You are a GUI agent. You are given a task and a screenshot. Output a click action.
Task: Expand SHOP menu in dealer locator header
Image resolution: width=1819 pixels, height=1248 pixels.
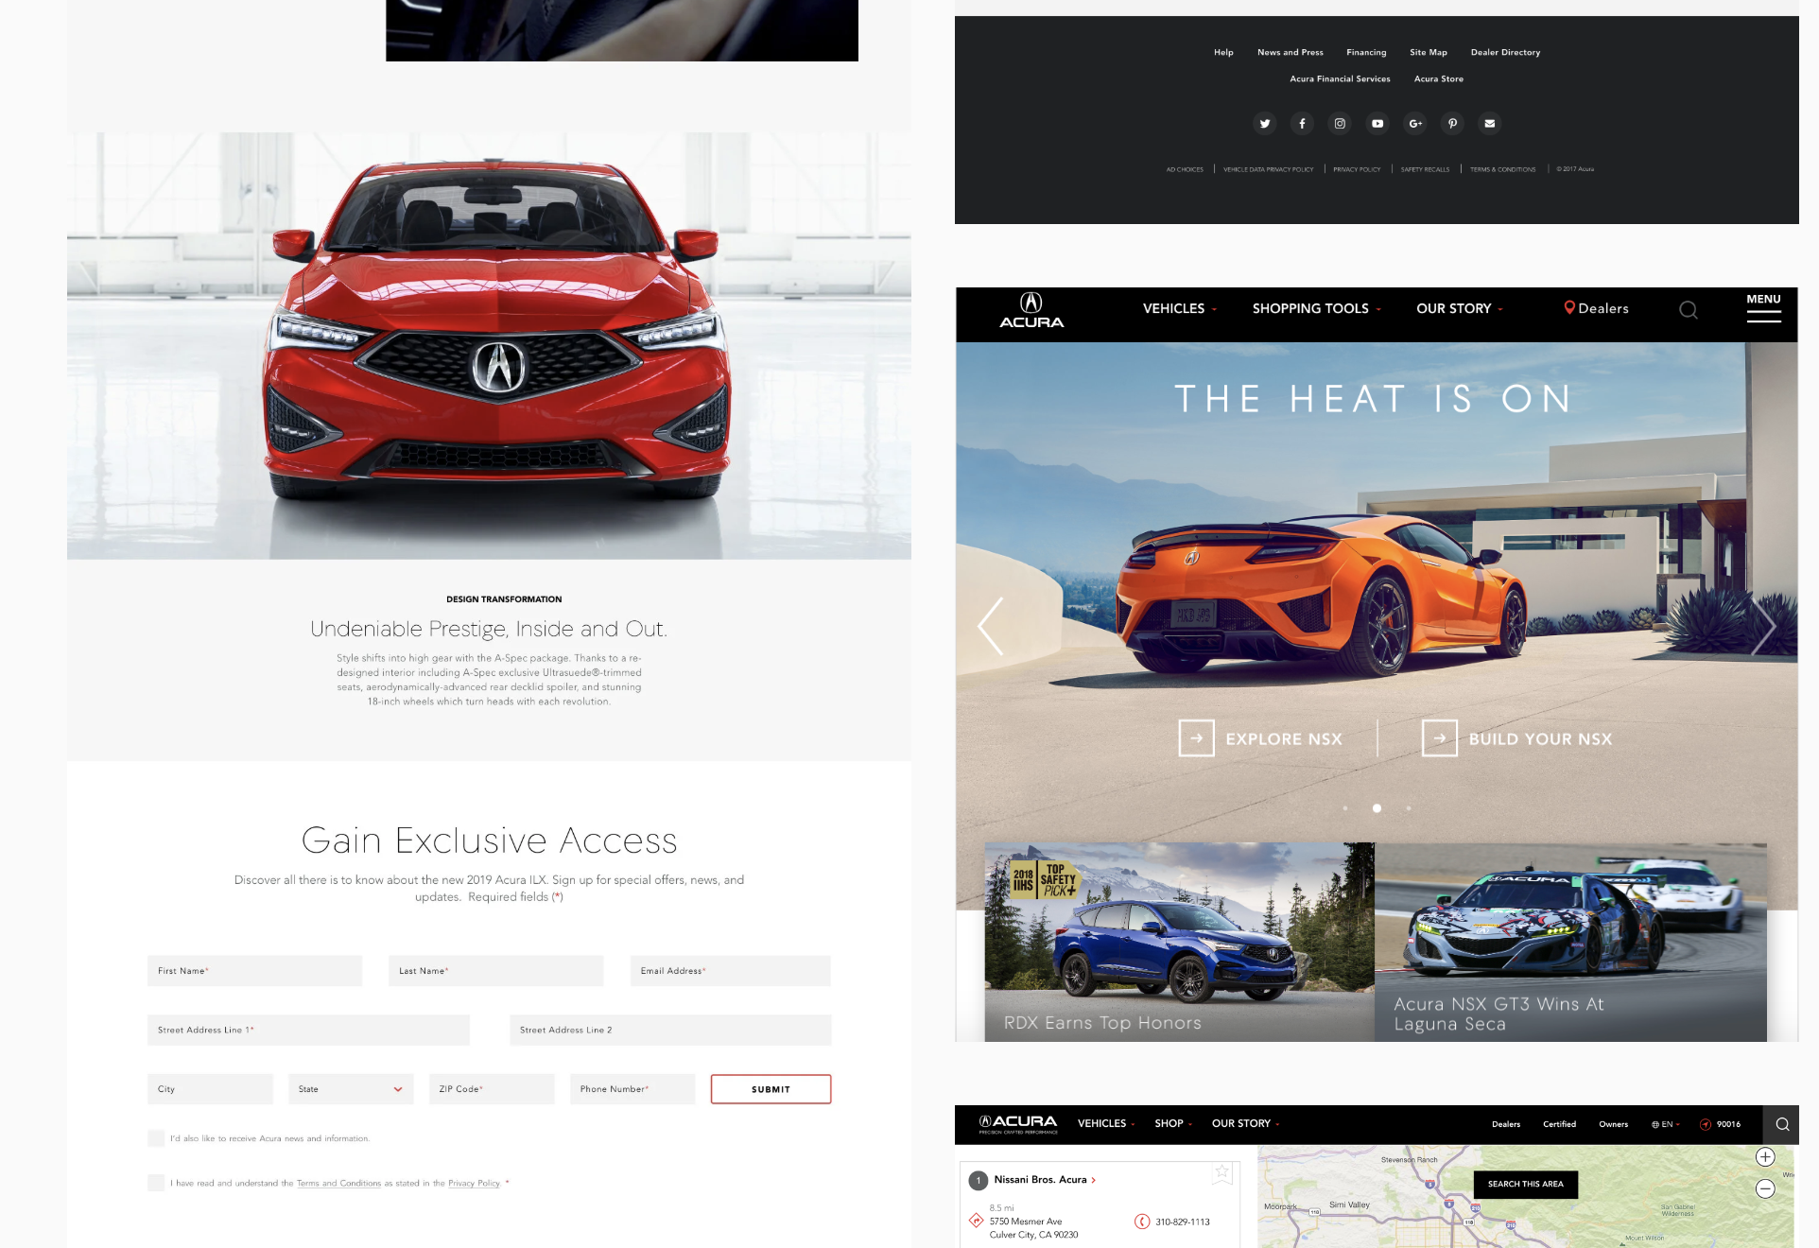[x=1172, y=1124]
